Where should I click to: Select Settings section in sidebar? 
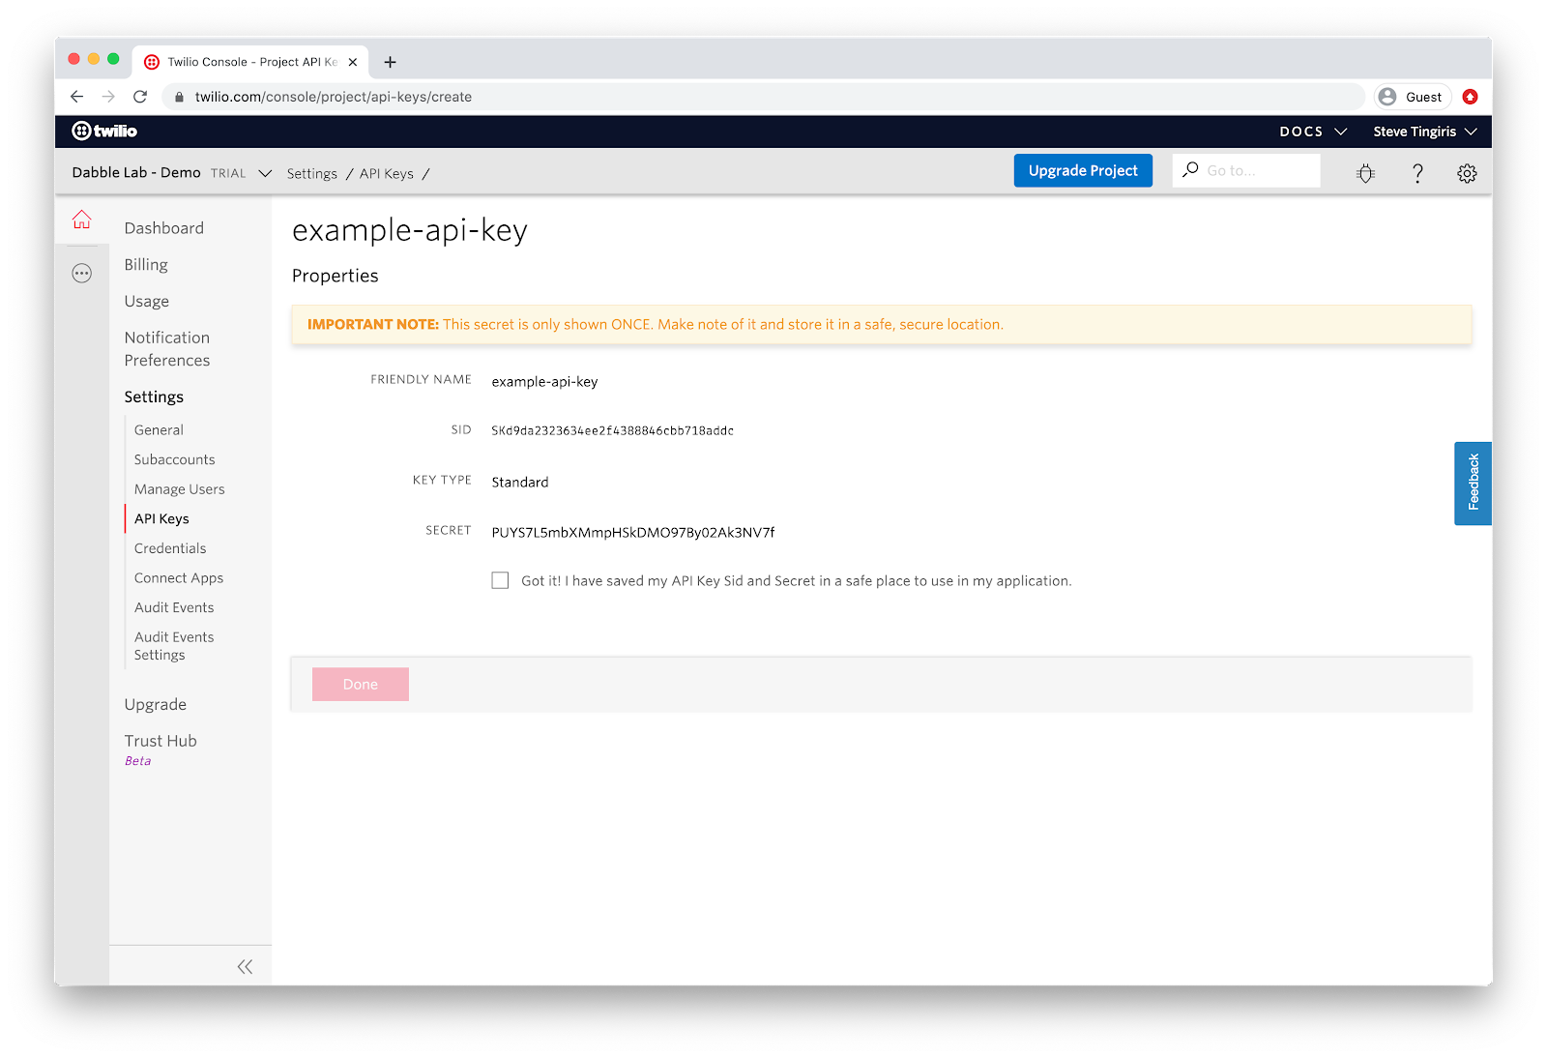(x=154, y=397)
